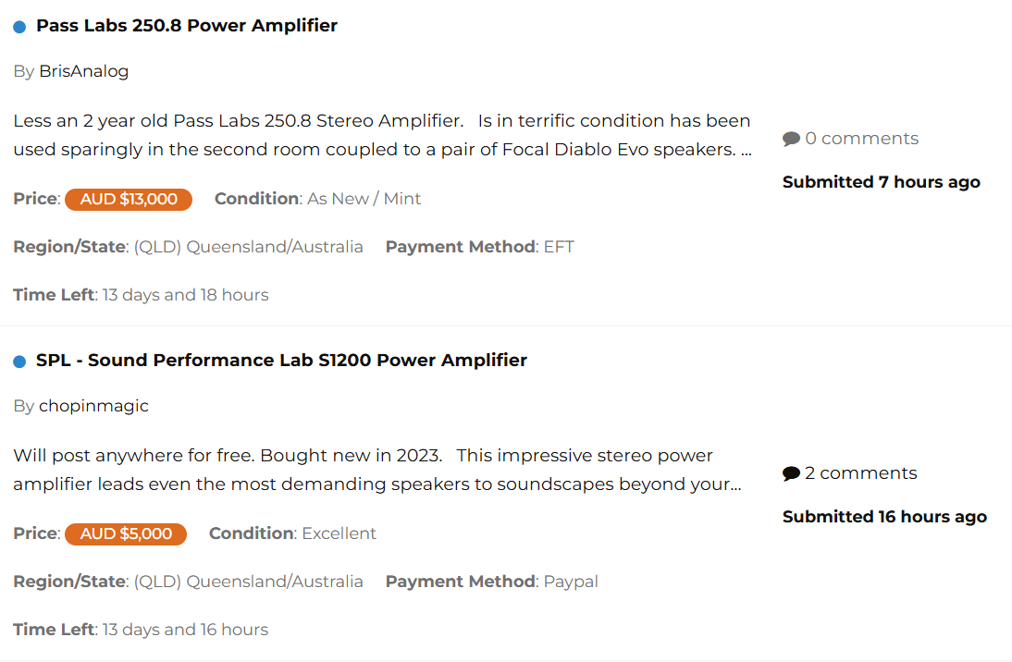Click blue dot beside SPL S1200 listing

coord(19,362)
